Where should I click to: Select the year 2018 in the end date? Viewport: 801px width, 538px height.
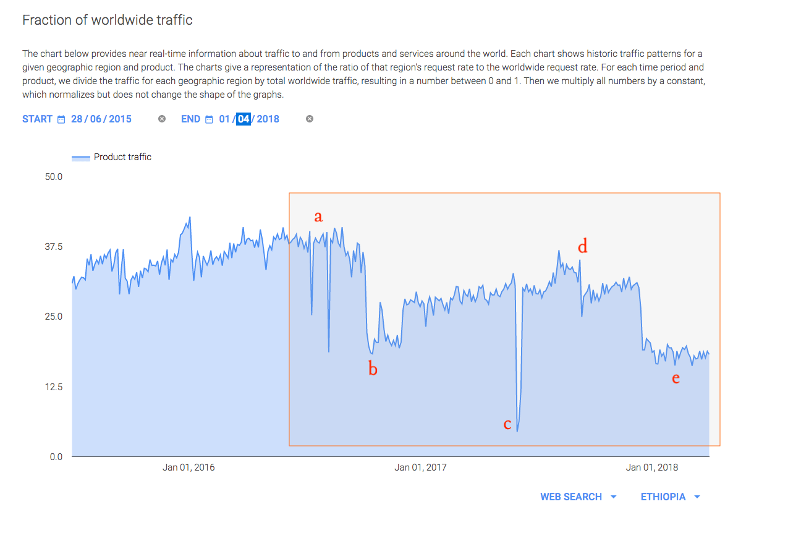click(268, 119)
